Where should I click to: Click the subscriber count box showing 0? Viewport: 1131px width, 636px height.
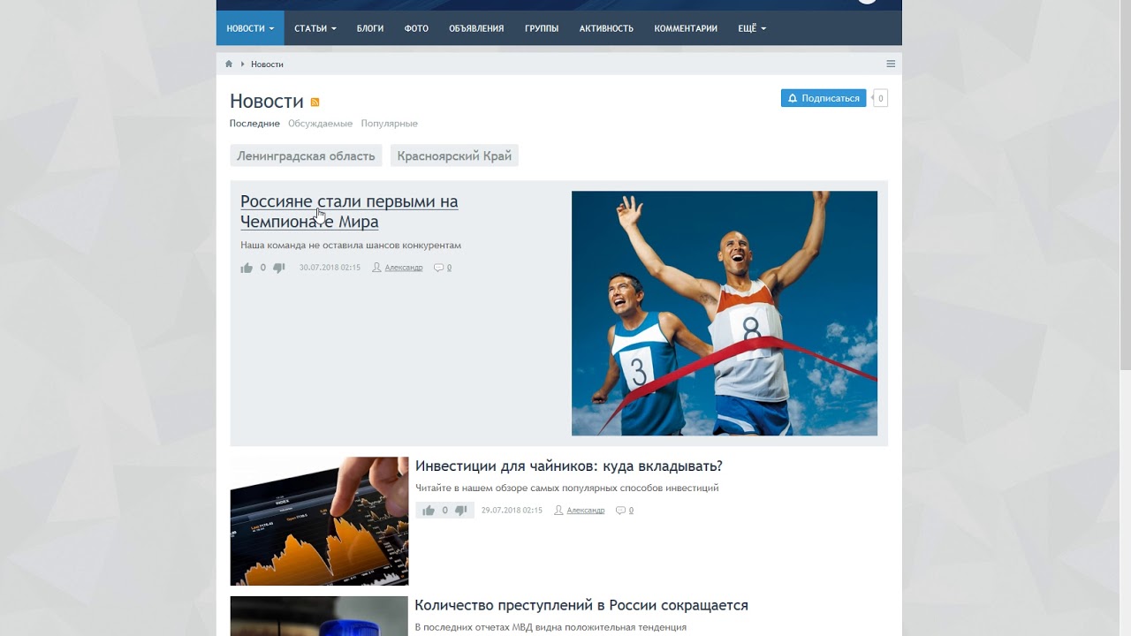(x=880, y=98)
